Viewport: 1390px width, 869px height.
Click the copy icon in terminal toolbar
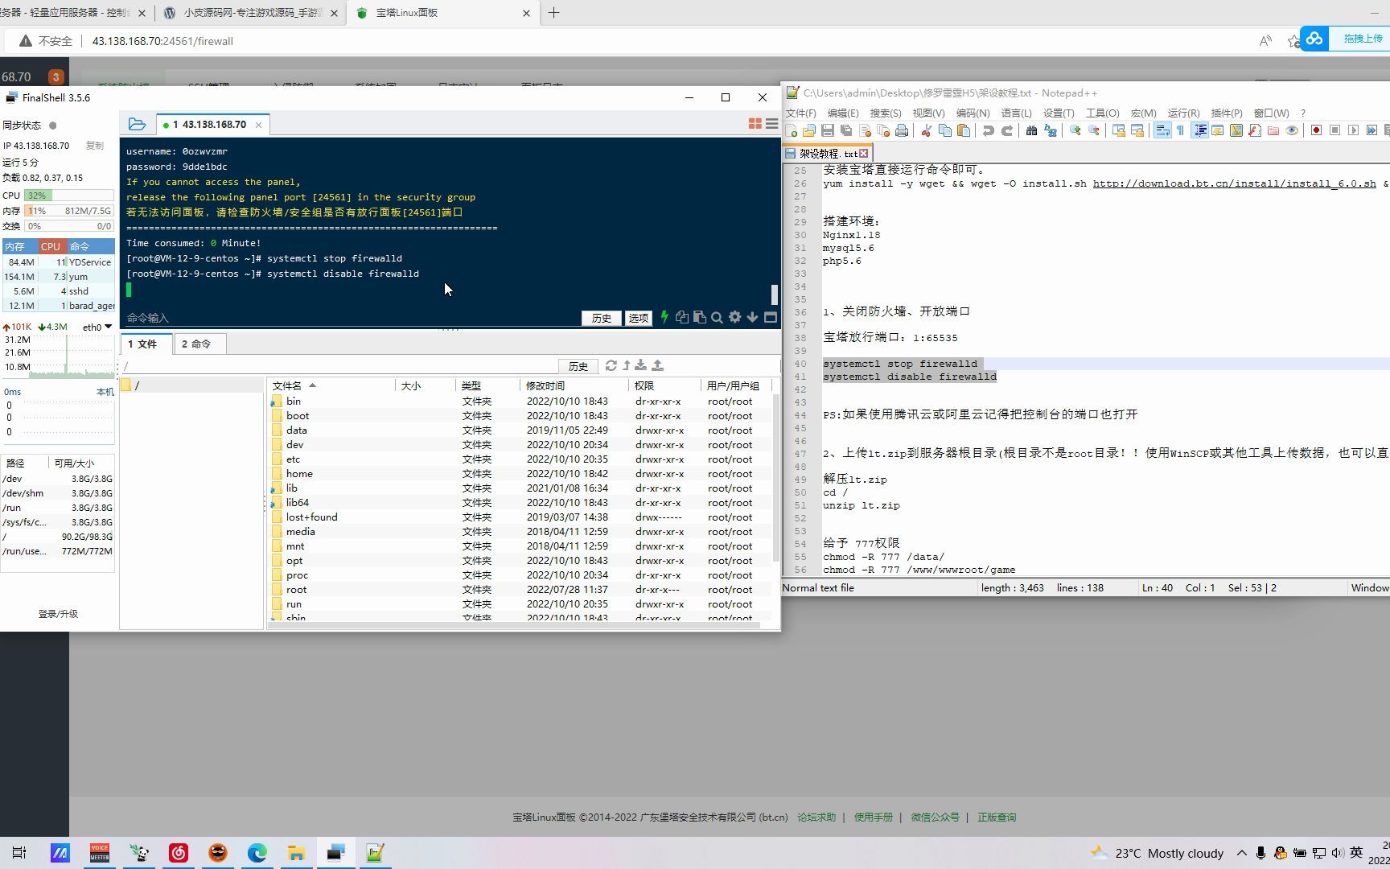pos(682,317)
